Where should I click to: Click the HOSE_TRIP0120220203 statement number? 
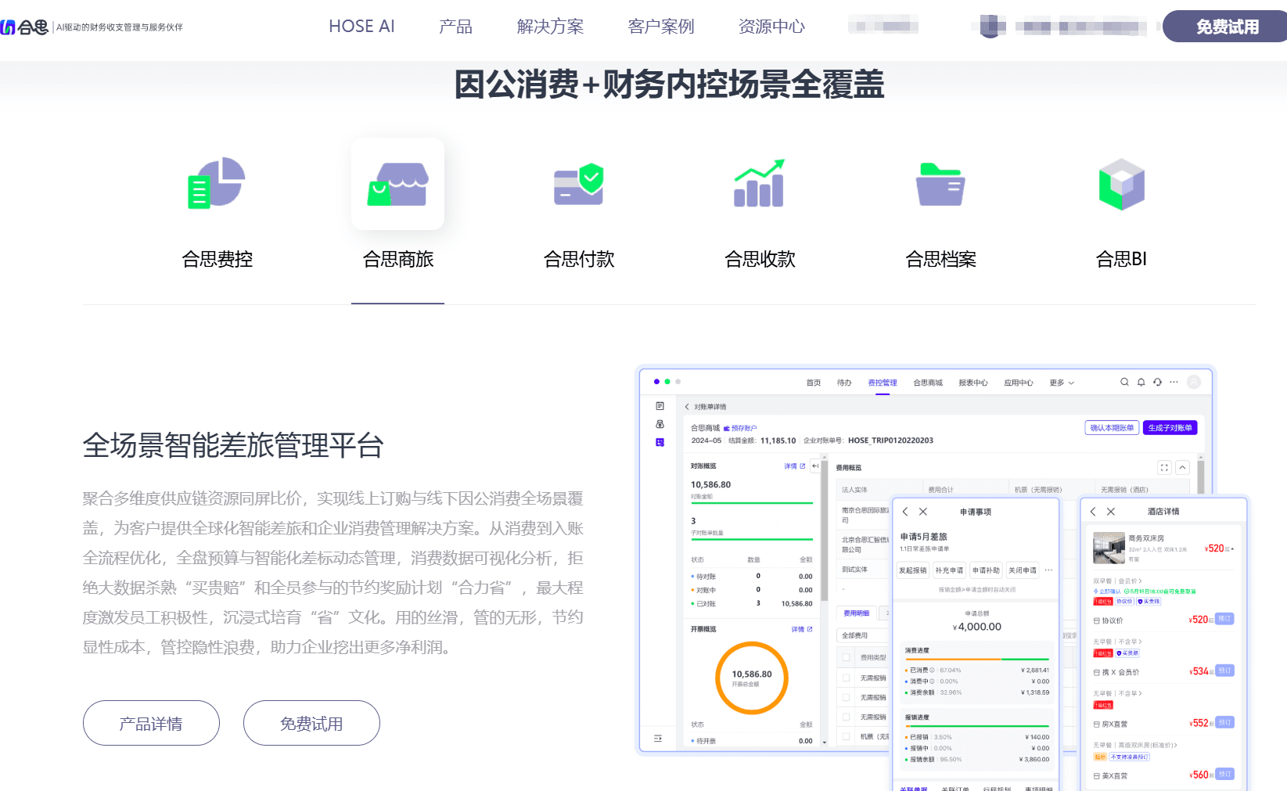coord(890,440)
